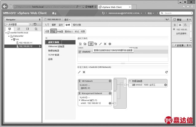196x127 pixels.
Task: Click the browser forward arrow
Action: pos(11,6)
